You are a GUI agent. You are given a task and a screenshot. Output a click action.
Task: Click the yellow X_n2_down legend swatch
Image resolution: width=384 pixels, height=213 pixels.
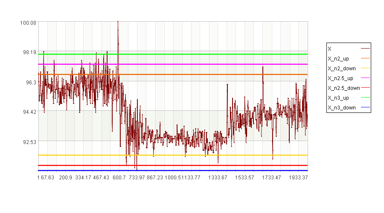click(365, 68)
